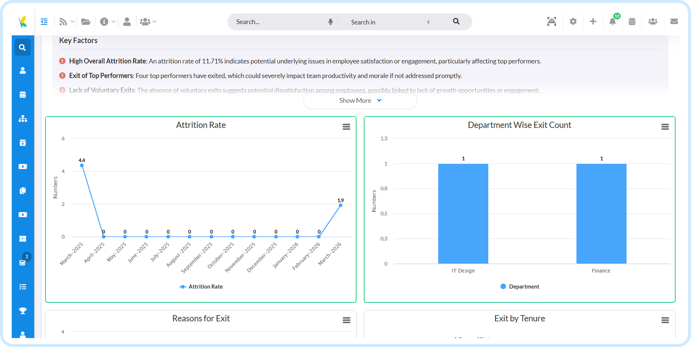Collapse the sidebar menu toggle icon
The image size is (691, 347).
[x=44, y=22]
